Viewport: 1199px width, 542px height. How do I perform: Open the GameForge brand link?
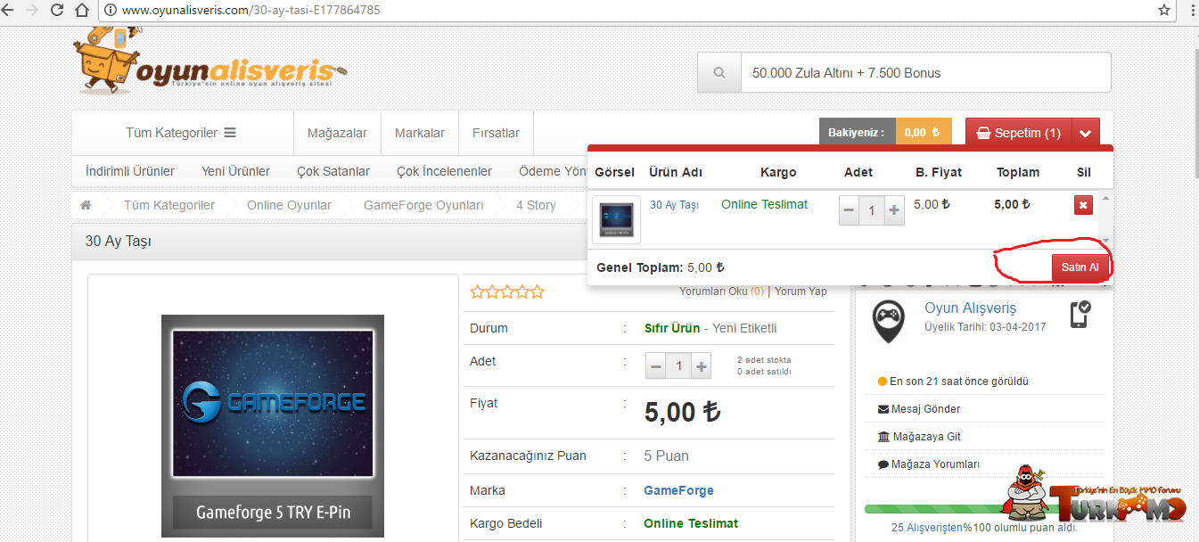pos(678,490)
